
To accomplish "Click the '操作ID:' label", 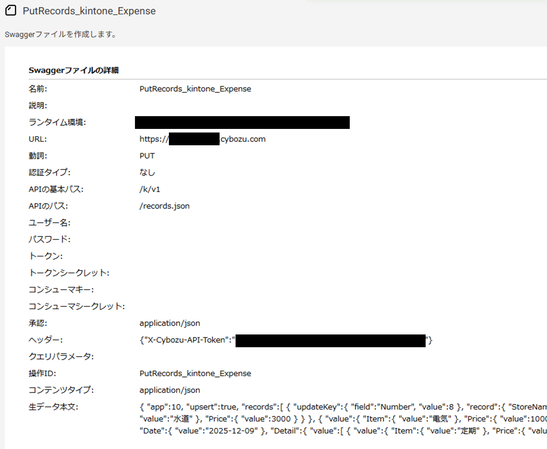I will point(42,374).
